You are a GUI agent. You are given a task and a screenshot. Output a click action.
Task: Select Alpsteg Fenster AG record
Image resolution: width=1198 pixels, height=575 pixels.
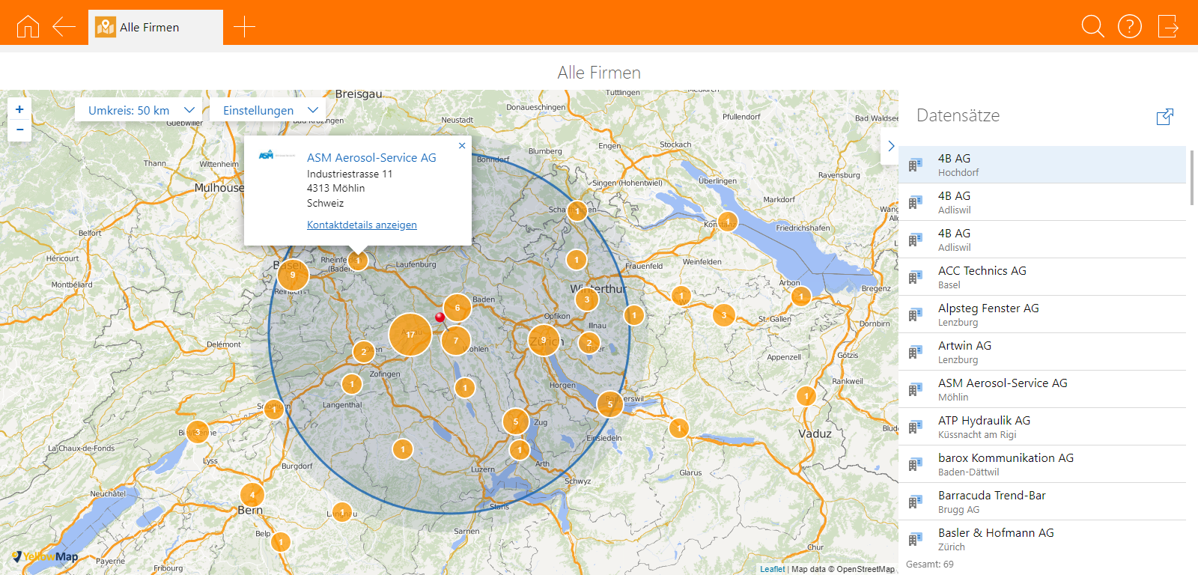point(1042,314)
